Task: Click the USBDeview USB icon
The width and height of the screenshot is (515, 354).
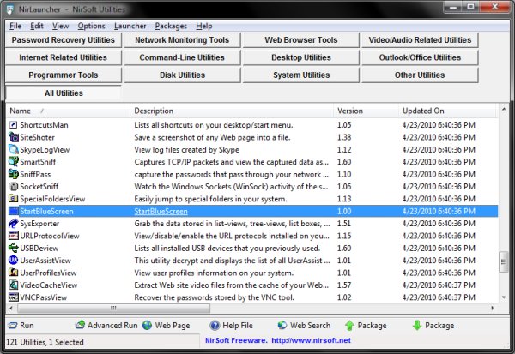Action: [13, 248]
